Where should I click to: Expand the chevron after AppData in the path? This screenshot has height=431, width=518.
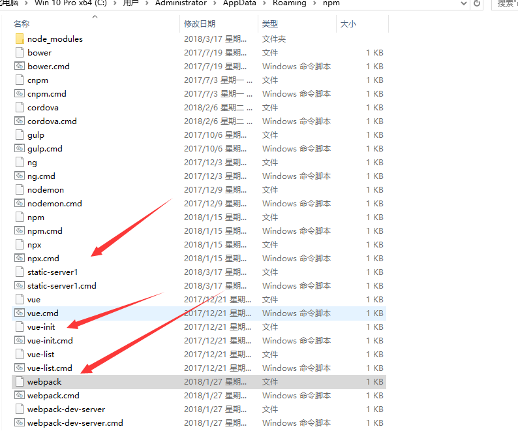(x=264, y=3)
